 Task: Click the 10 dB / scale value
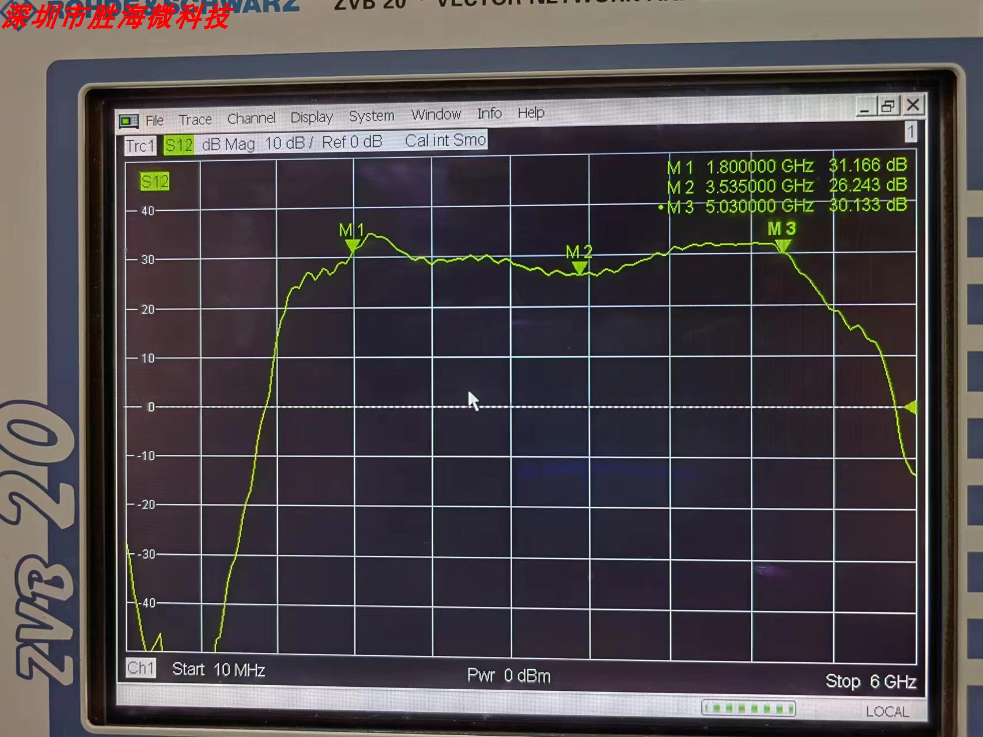[289, 143]
